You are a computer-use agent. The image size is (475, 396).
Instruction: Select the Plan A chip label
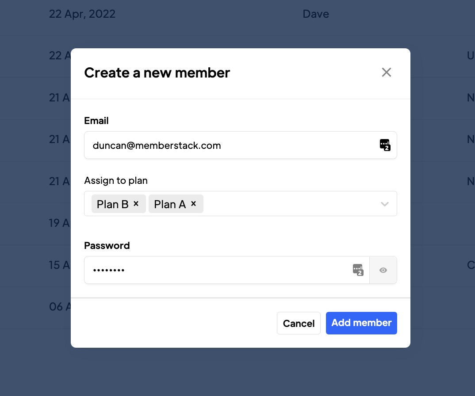tap(170, 204)
